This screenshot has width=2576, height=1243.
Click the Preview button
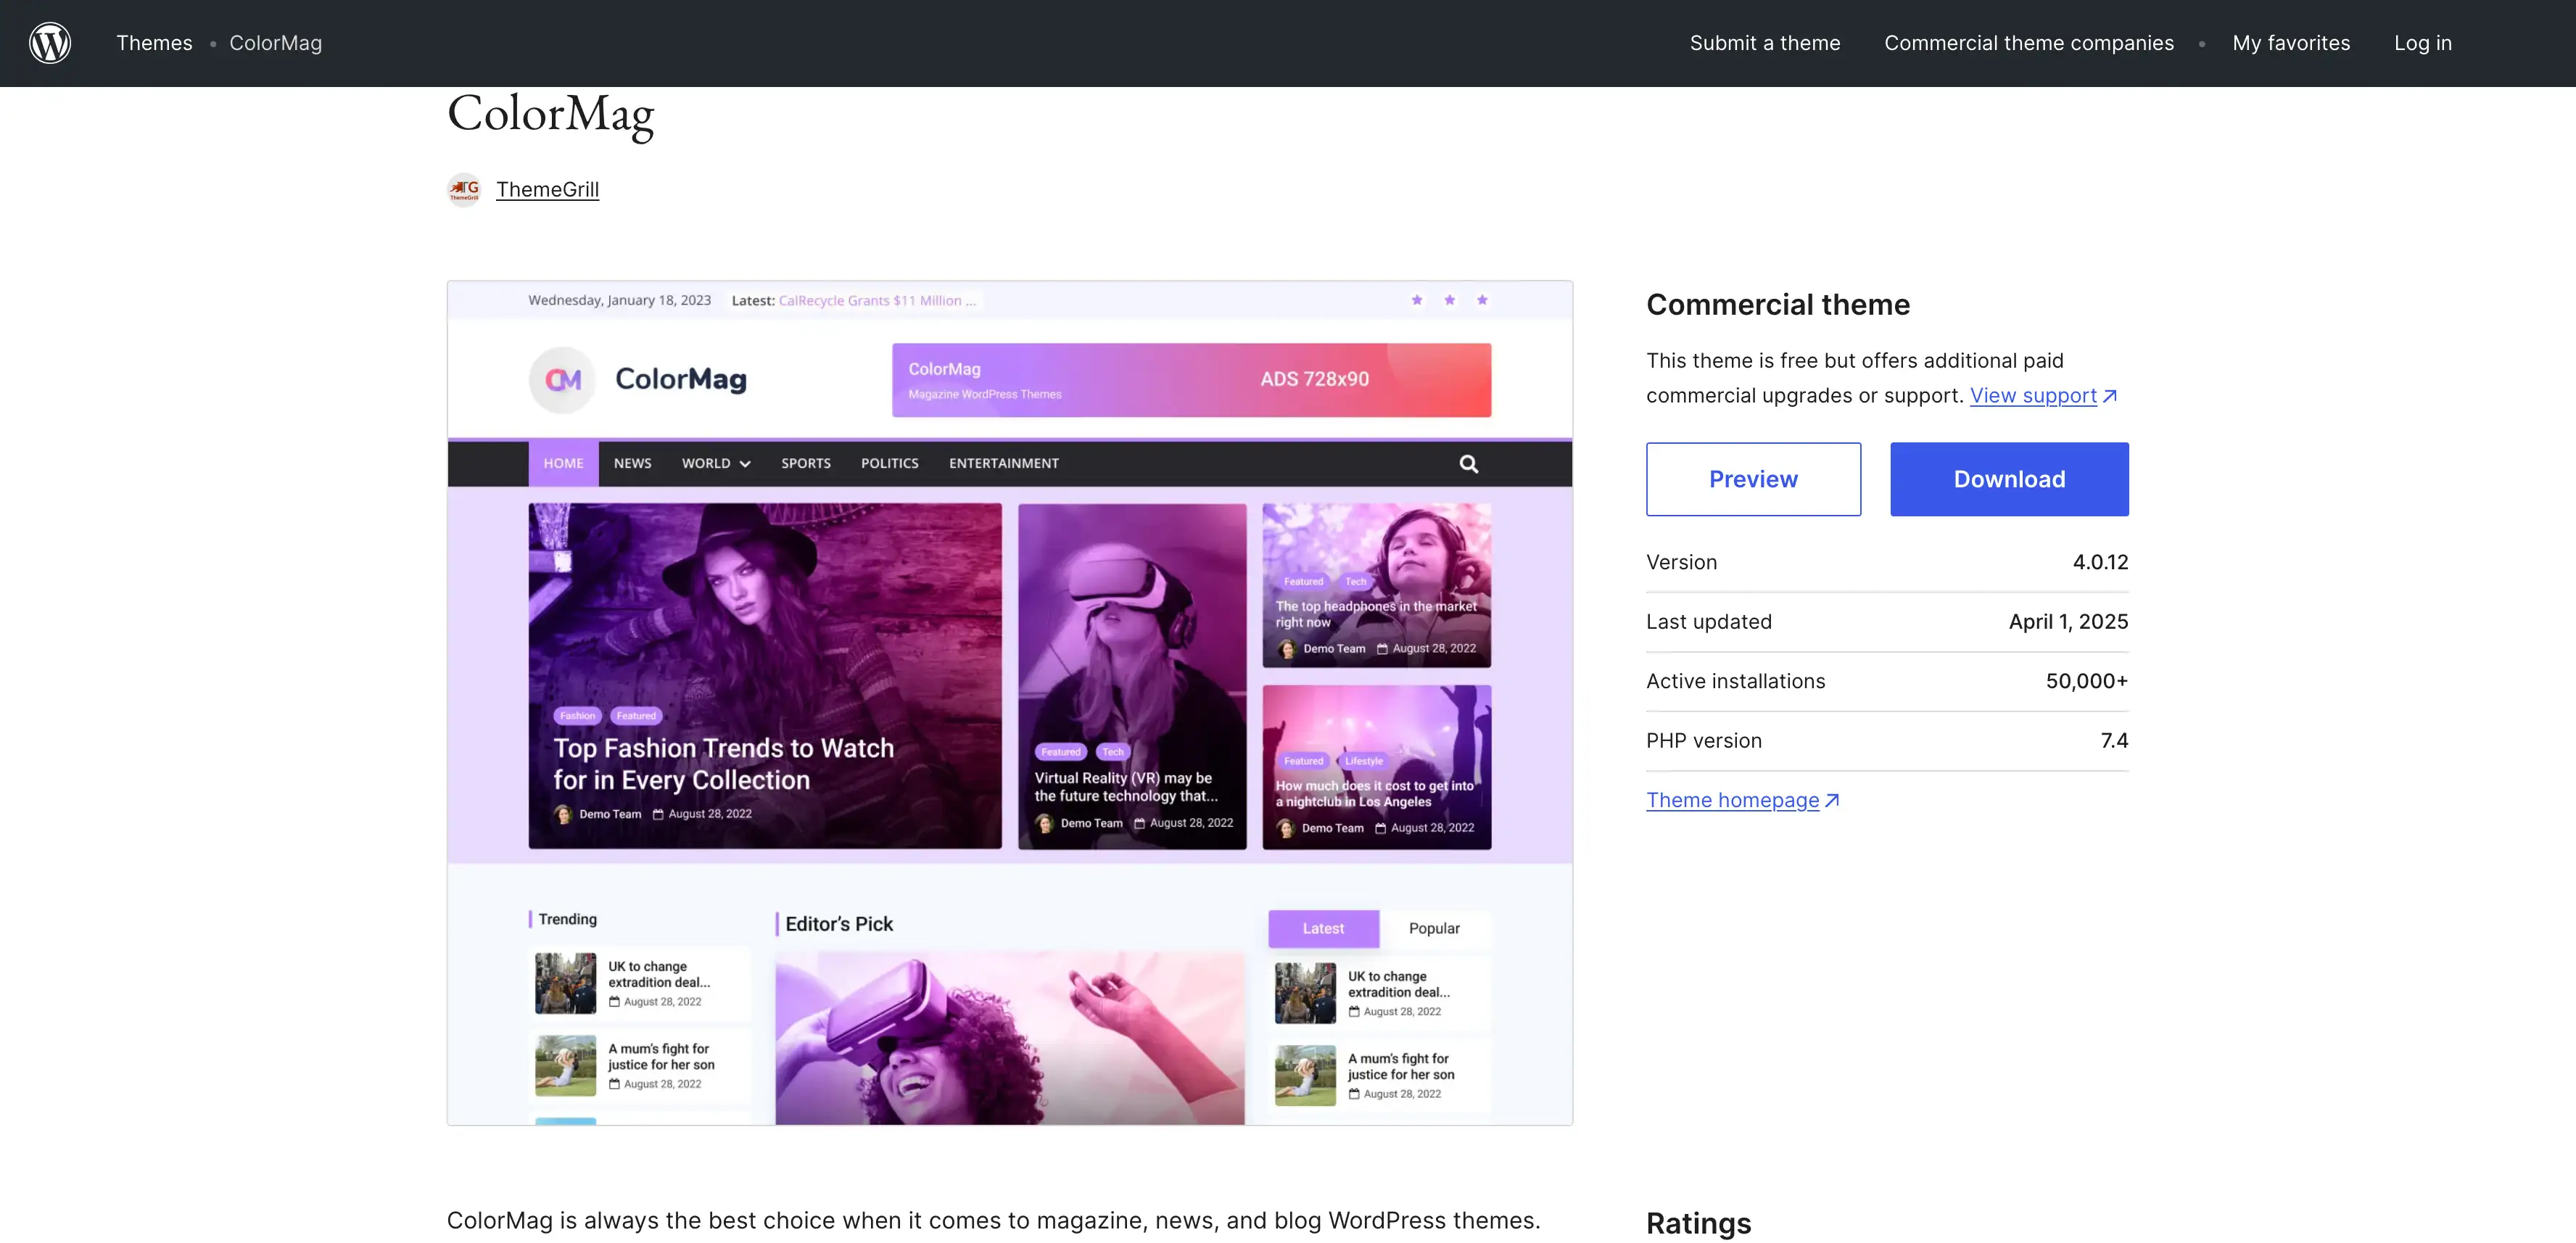click(x=1753, y=479)
